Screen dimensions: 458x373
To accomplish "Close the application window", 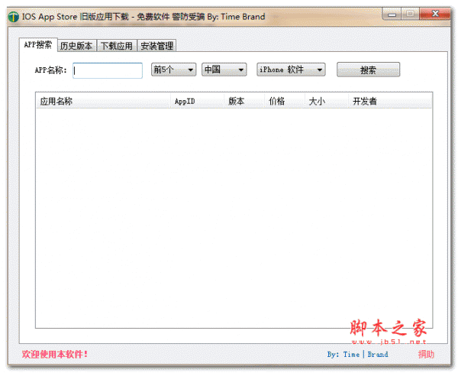I will coord(435,14).
